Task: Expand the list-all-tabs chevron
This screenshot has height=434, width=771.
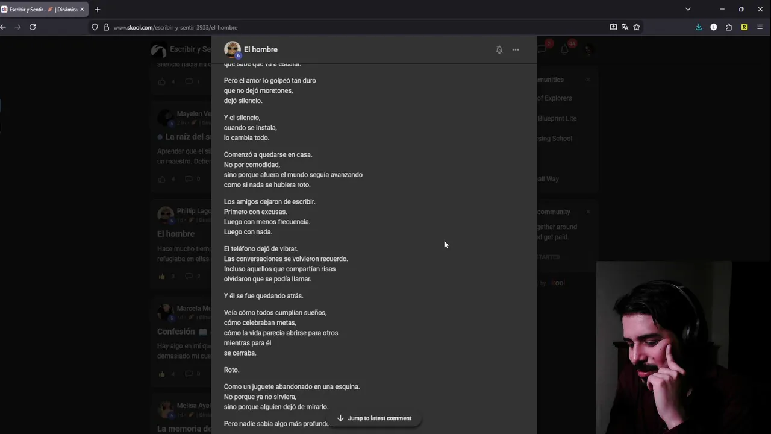Action: click(x=688, y=10)
